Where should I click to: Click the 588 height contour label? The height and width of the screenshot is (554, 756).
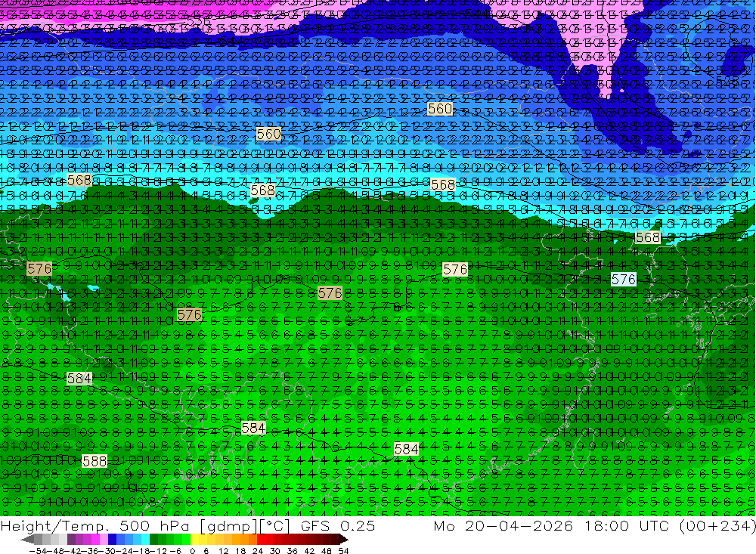coord(94,461)
